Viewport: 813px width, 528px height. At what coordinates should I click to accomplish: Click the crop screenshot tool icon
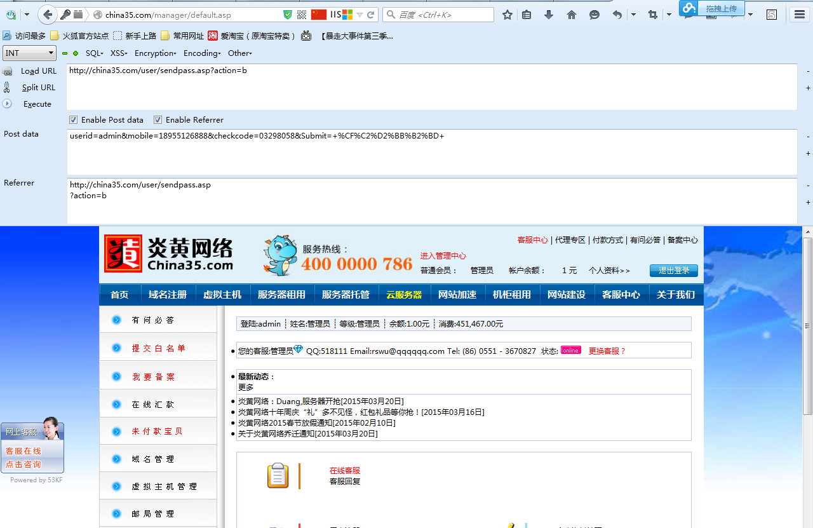[652, 15]
